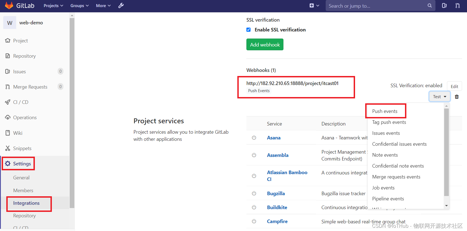Select Tag push events option
467x231 pixels.
(389, 122)
